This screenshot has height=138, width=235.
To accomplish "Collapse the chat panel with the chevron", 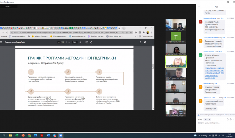I will (x=199, y=6).
